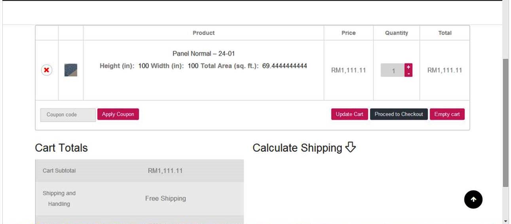511x224 pixels.
Task: Apply the coupon with Apply Coupon
Action: click(118, 114)
